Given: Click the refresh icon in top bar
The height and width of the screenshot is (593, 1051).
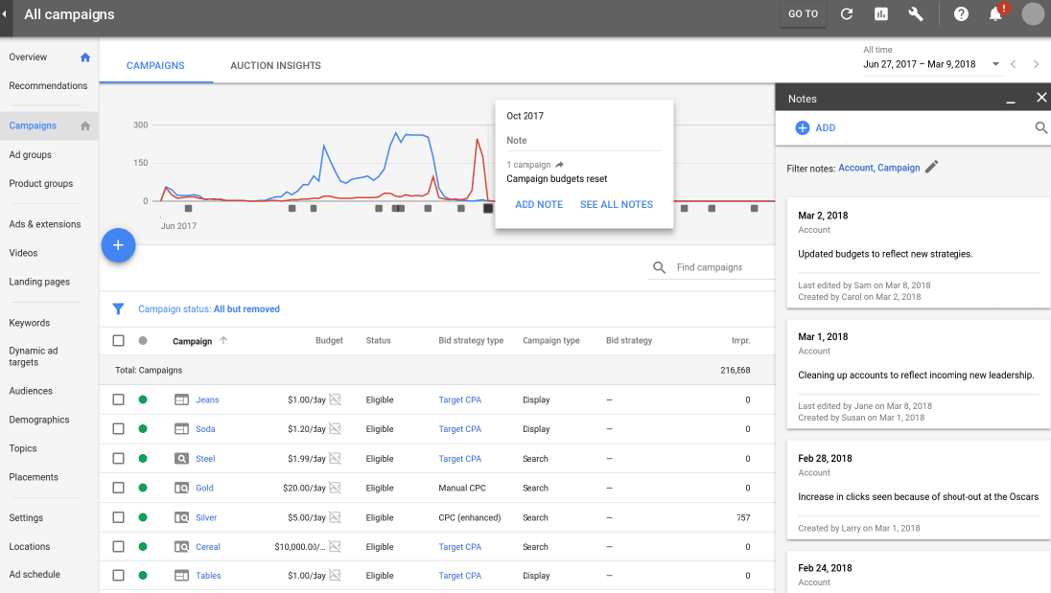Looking at the screenshot, I should point(847,13).
